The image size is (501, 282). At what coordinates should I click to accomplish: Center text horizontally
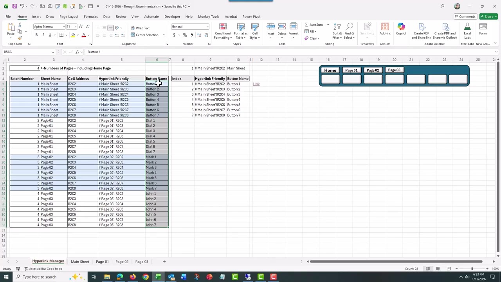[x=104, y=35]
